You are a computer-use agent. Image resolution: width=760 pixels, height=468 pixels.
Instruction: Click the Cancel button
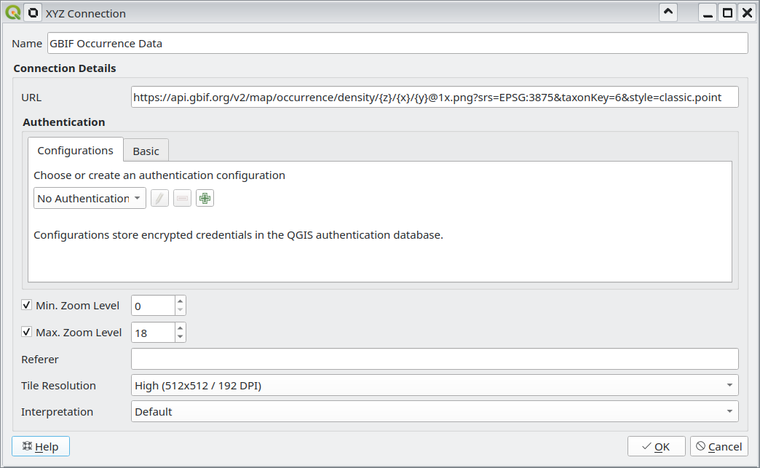click(719, 446)
